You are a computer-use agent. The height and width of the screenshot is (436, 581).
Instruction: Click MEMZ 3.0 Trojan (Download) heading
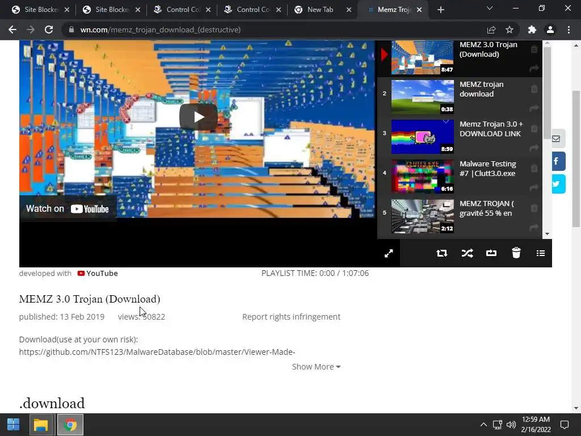point(90,299)
